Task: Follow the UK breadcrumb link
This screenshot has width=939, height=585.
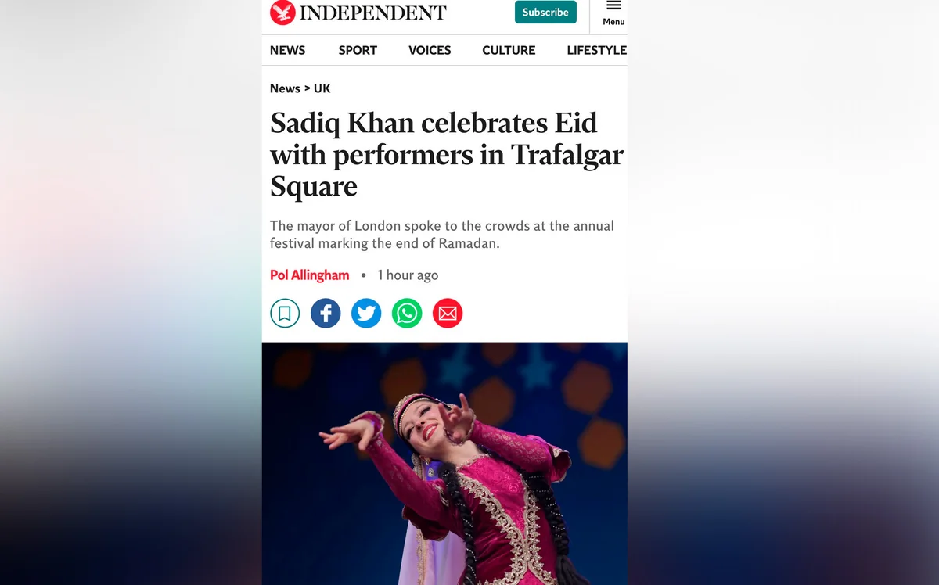Action: [x=322, y=88]
